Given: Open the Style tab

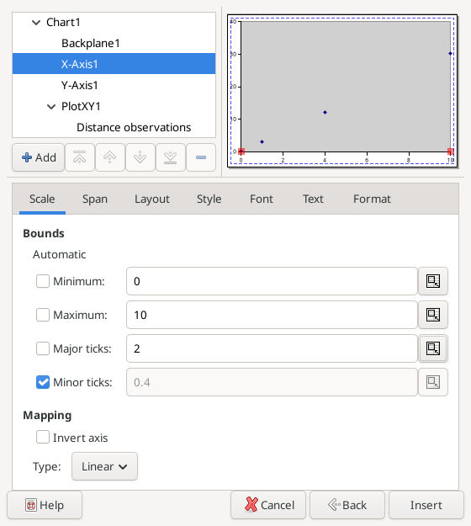Looking at the screenshot, I should pos(209,199).
